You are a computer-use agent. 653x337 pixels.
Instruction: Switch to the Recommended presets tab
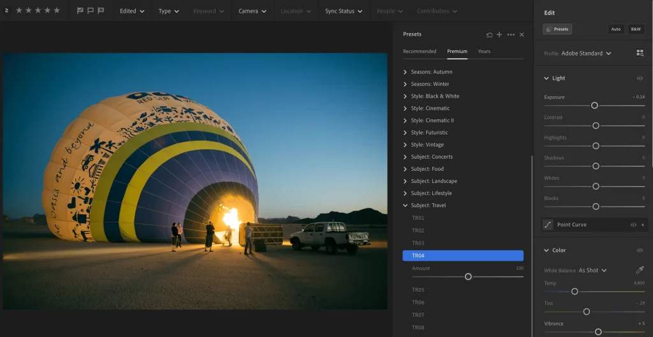click(x=420, y=52)
